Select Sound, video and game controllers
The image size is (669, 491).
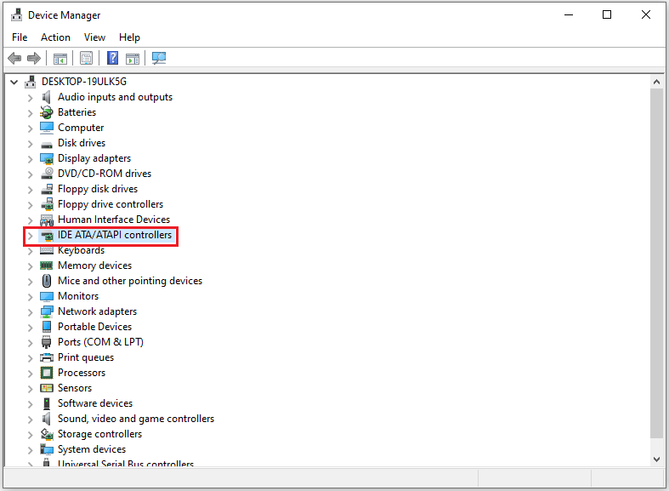(x=136, y=419)
